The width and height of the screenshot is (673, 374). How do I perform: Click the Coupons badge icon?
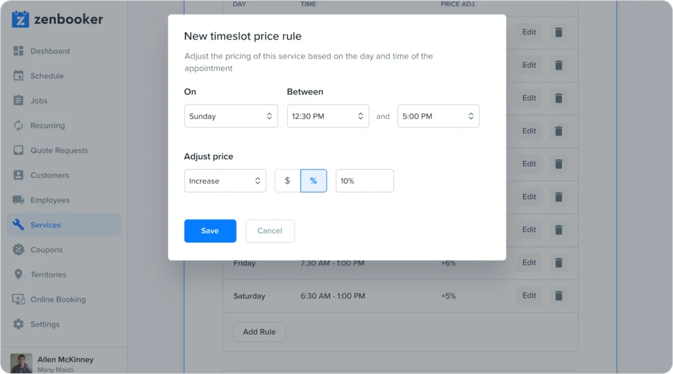click(x=18, y=250)
